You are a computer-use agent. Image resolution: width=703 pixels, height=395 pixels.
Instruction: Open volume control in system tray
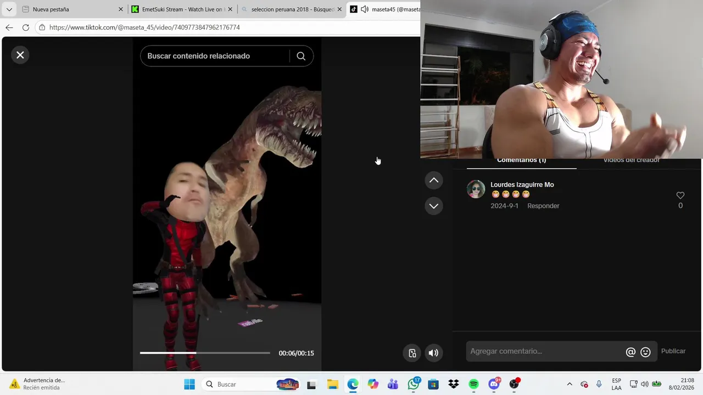coord(645,384)
